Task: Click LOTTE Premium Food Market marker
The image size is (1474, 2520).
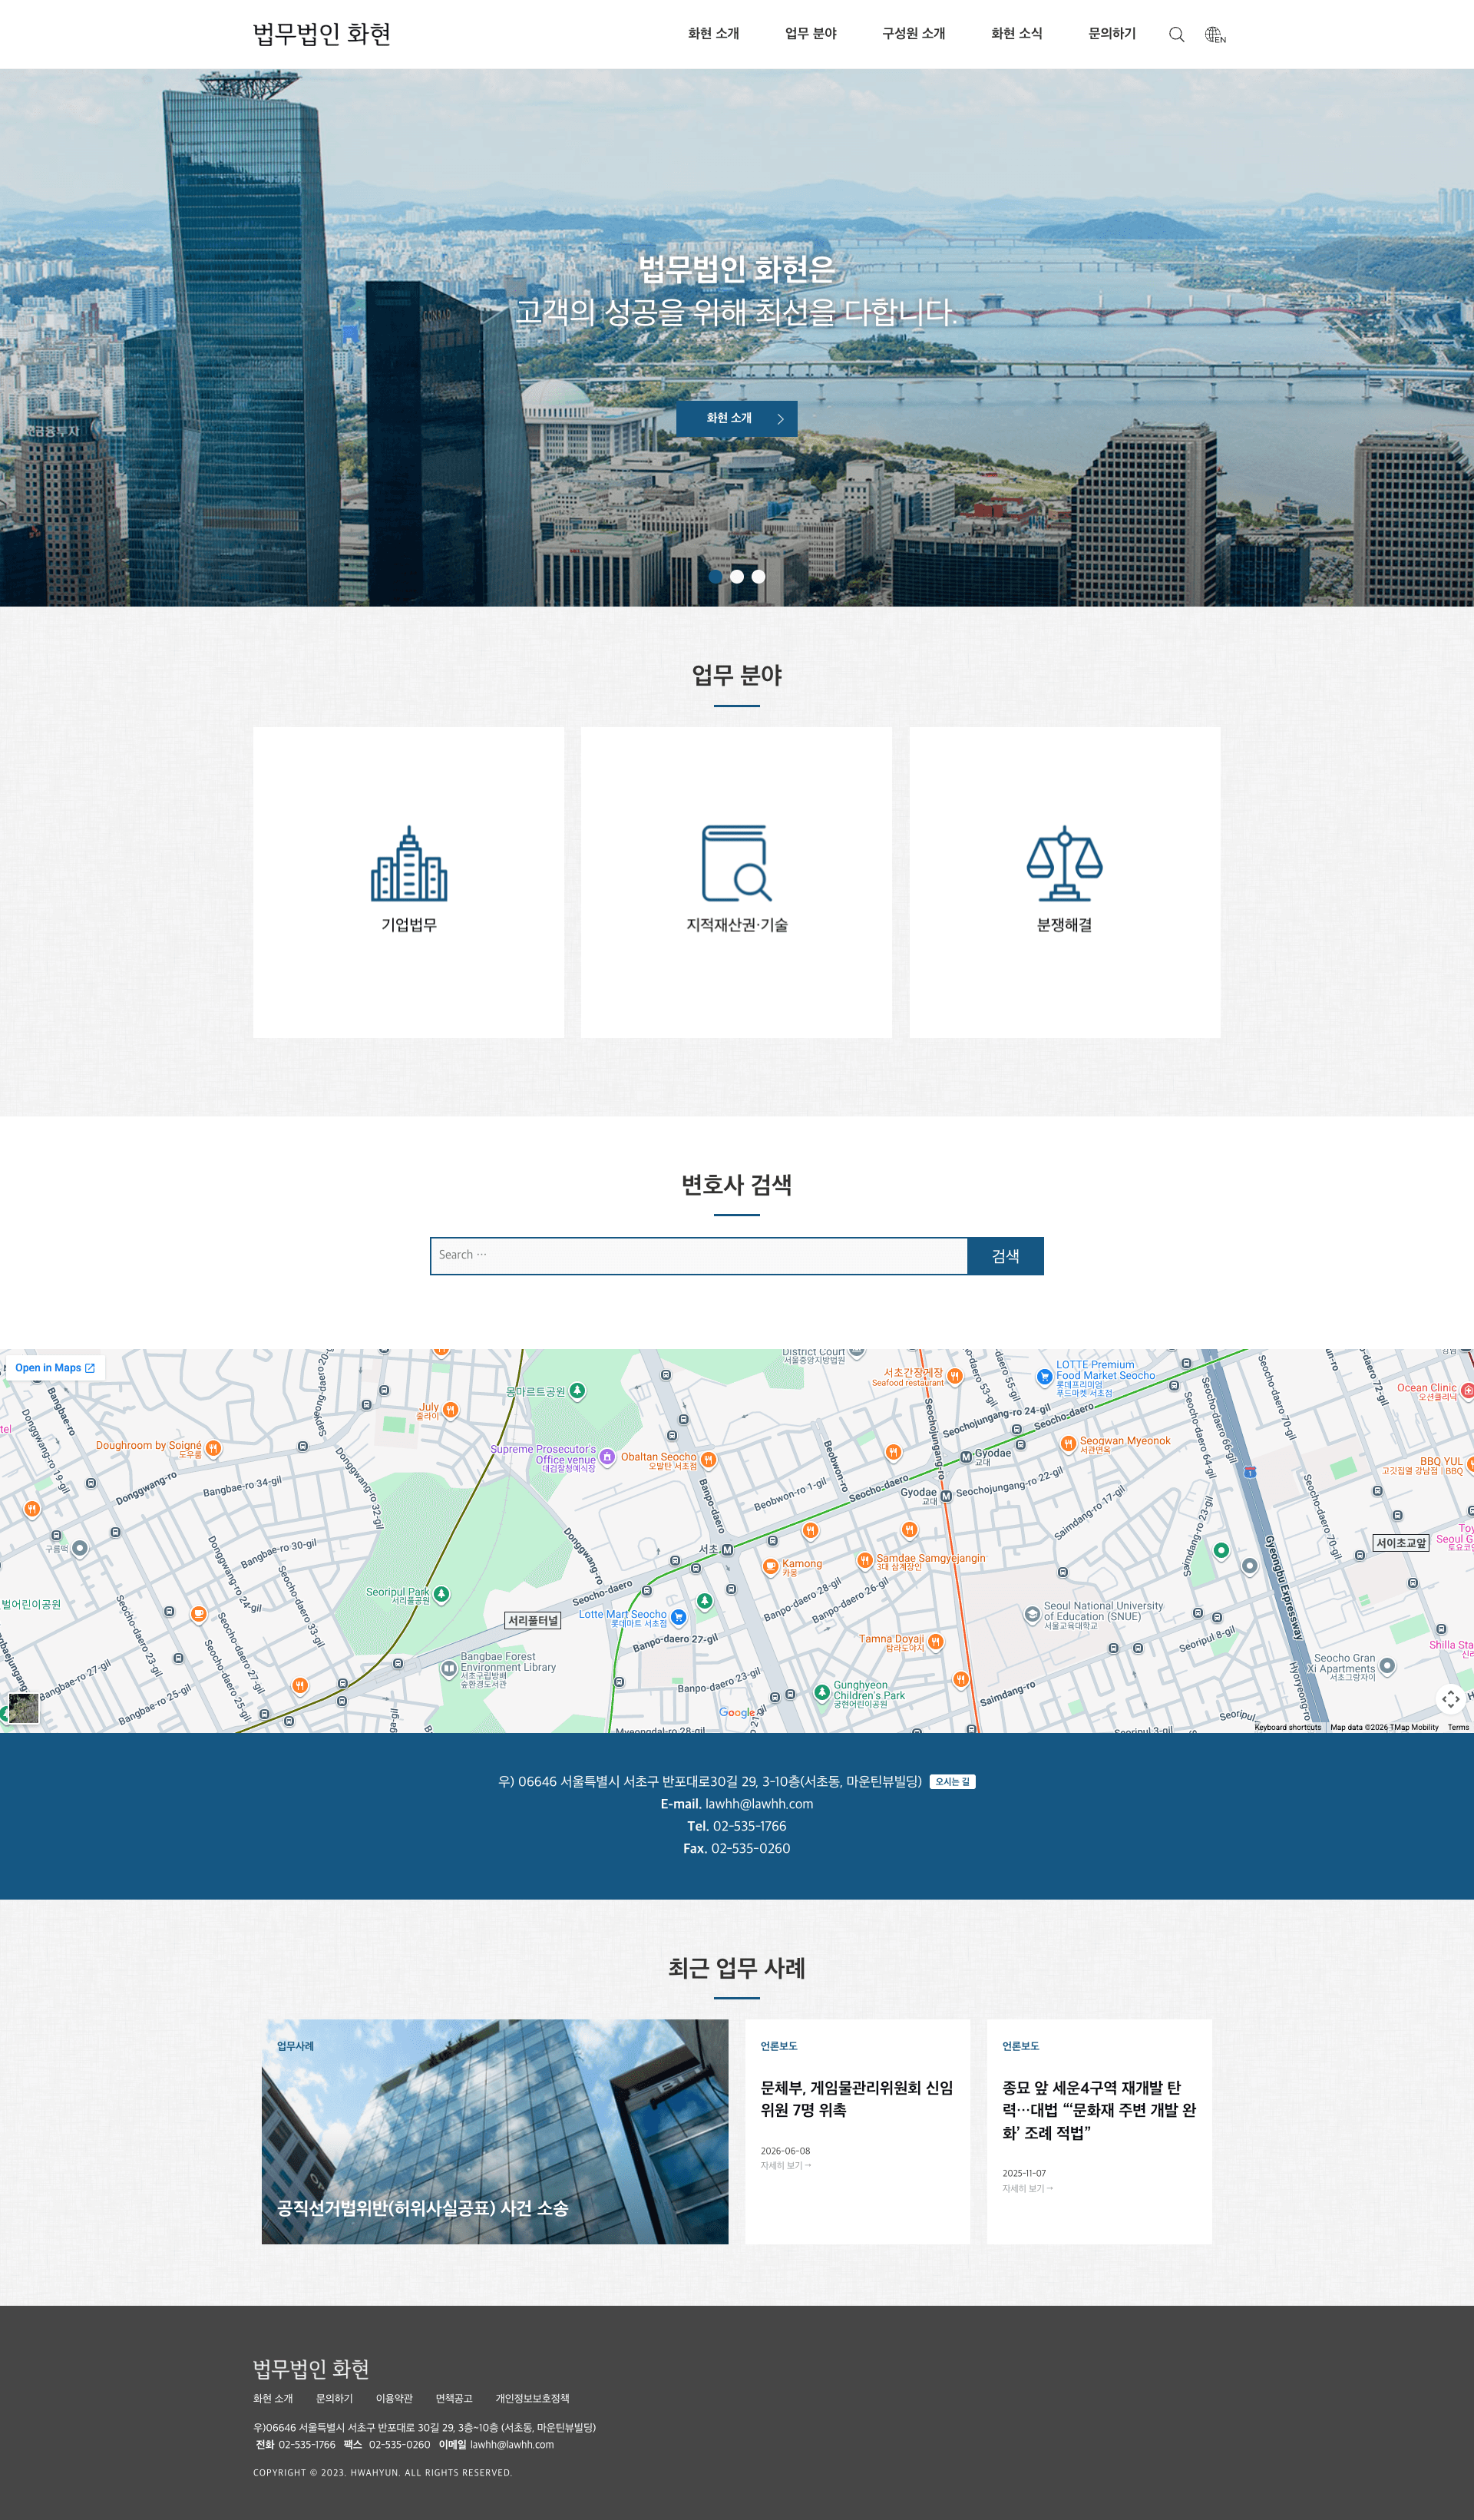Action: coord(1044,1376)
